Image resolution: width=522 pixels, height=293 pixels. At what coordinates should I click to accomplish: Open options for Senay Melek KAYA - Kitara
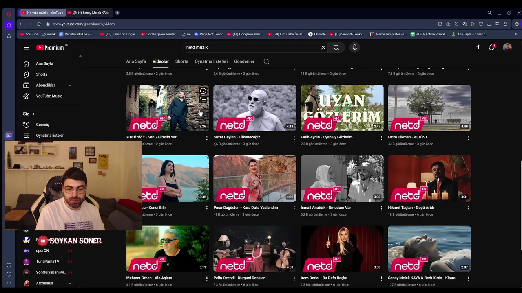point(469,279)
